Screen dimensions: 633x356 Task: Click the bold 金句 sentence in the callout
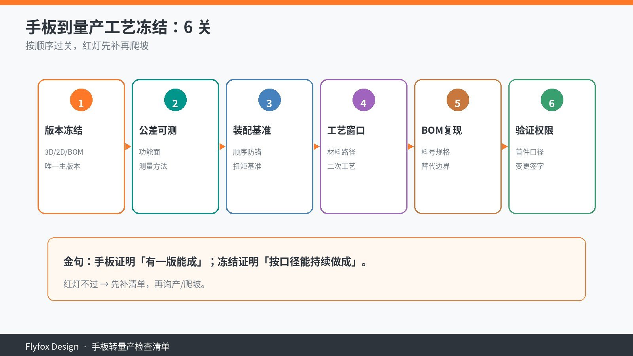(x=216, y=261)
